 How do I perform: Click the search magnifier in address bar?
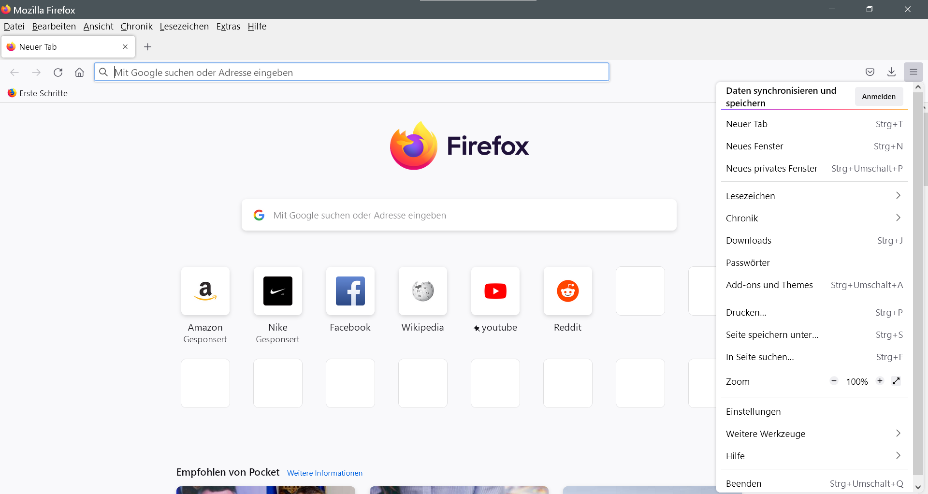[x=103, y=73]
